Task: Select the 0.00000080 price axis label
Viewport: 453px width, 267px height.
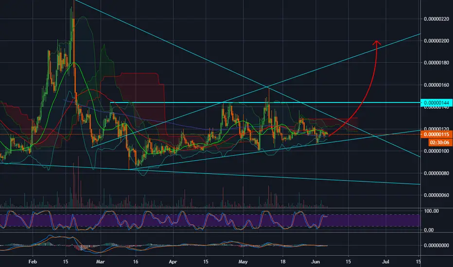Action: click(436, 173)
